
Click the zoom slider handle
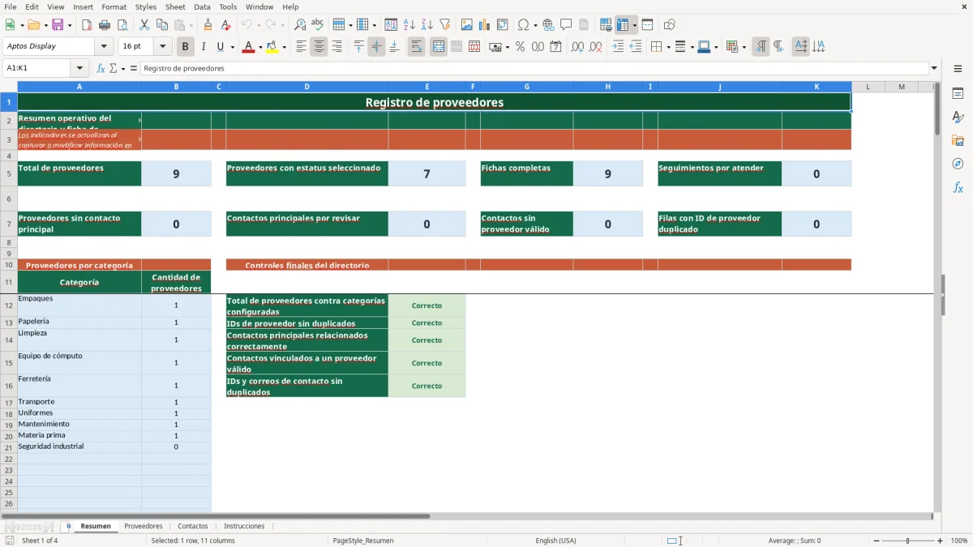click(x=908, y=541)
